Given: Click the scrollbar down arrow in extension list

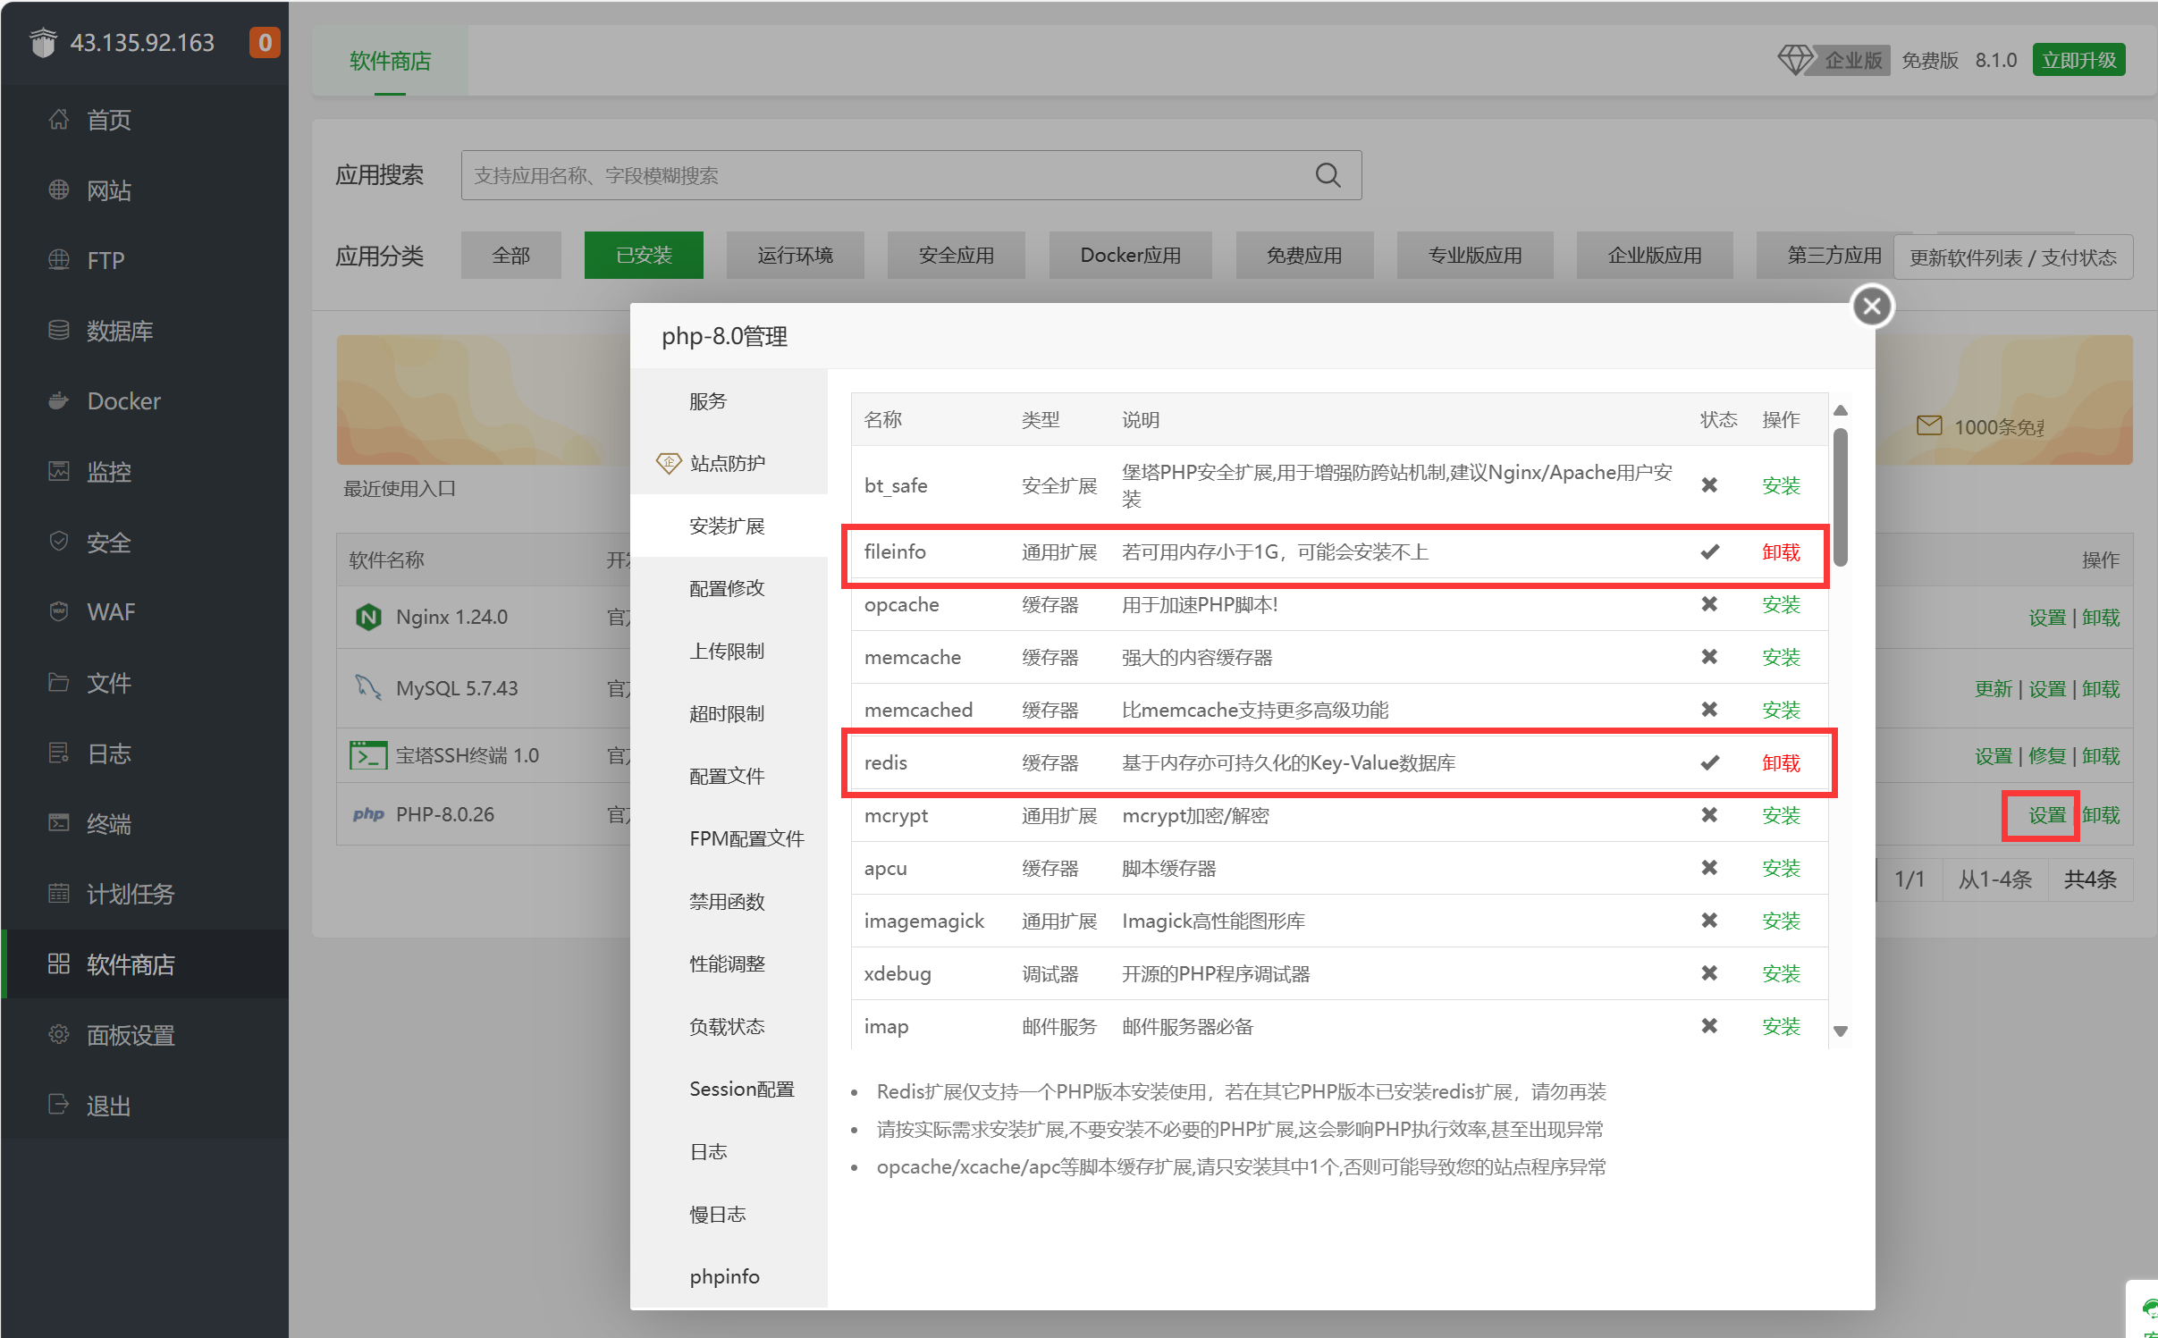Looking at the screenshot, I should pos(1840,1031).
